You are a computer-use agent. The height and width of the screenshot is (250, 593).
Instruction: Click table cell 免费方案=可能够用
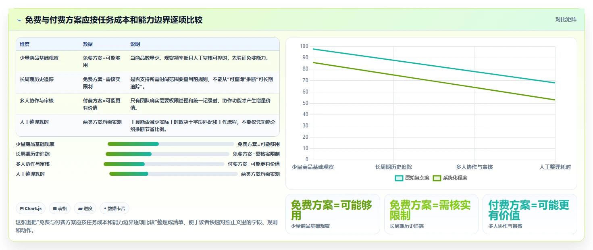pos(102,61)
